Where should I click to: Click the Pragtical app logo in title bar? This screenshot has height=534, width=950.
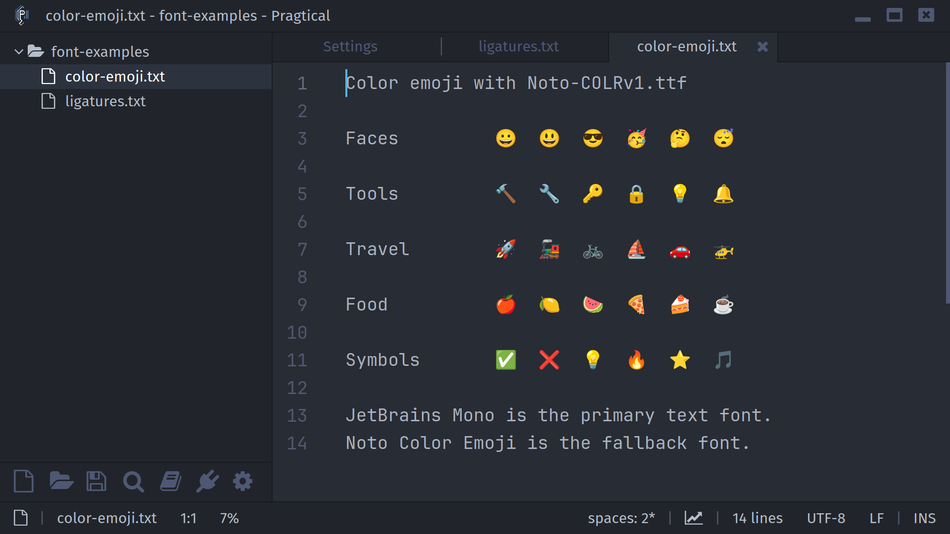point(22,15)
